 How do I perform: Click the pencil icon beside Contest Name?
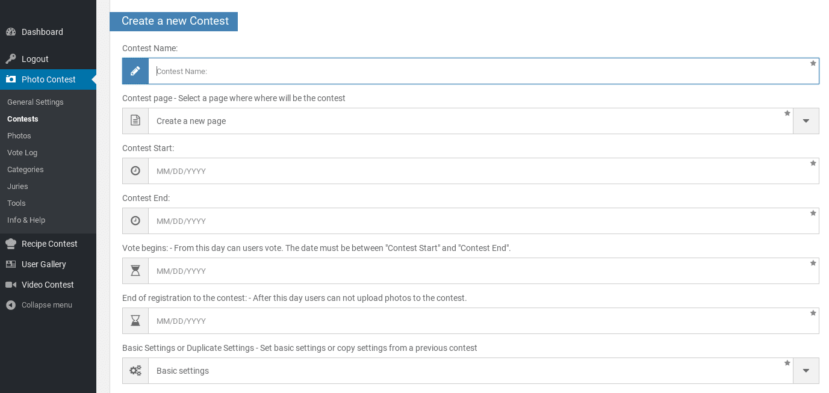tap(135, 70)
